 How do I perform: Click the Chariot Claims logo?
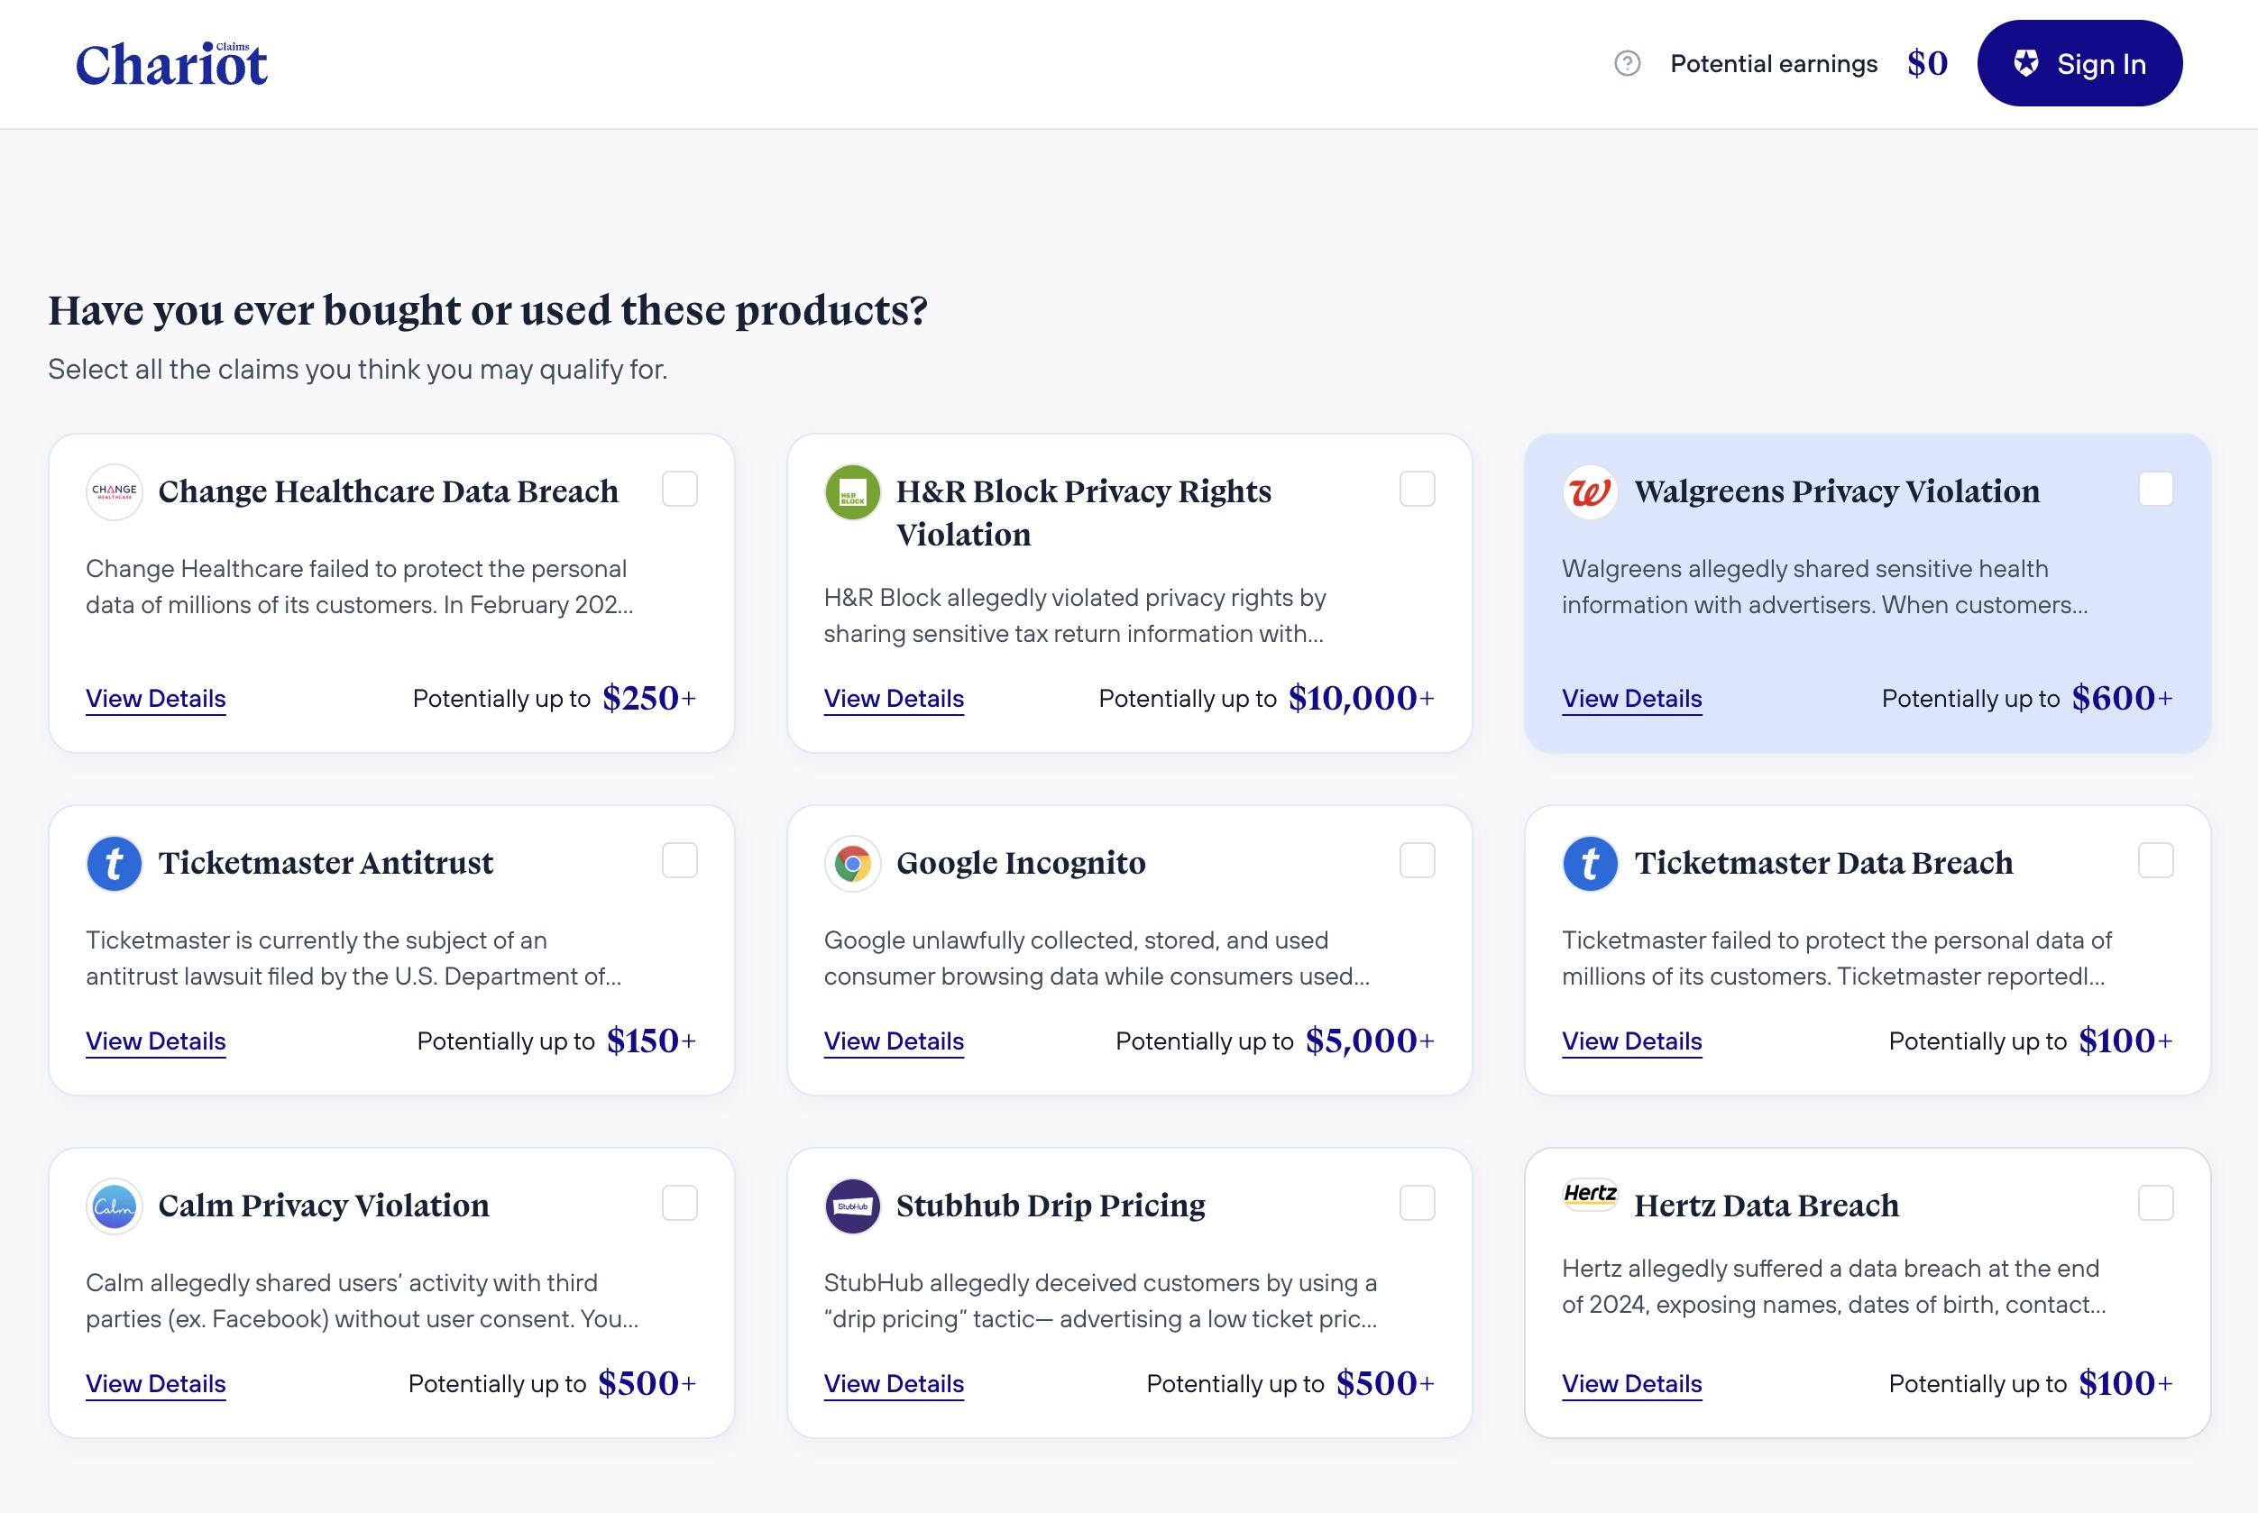pos(171,64)
